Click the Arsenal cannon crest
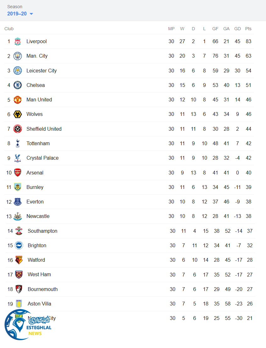This screenshot has width=266, height=348. pyautogui.click(x=18, y=173)
